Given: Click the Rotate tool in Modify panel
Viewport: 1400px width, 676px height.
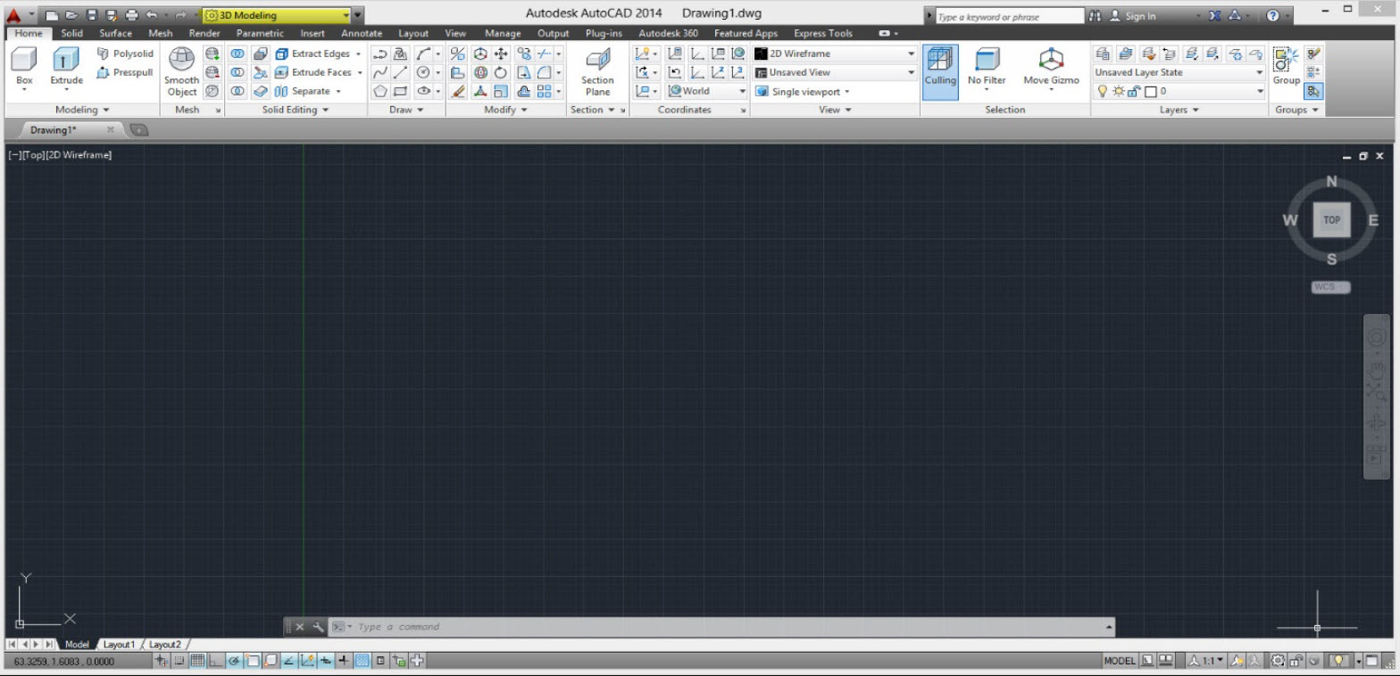Looking at the screenshot, I should (500, 72).
